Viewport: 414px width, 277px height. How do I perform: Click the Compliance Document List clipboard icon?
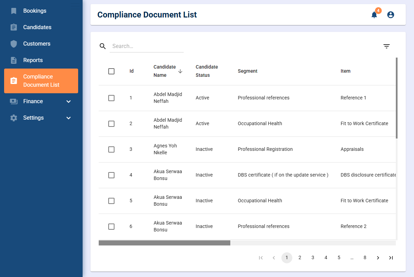tap(14, 81)
